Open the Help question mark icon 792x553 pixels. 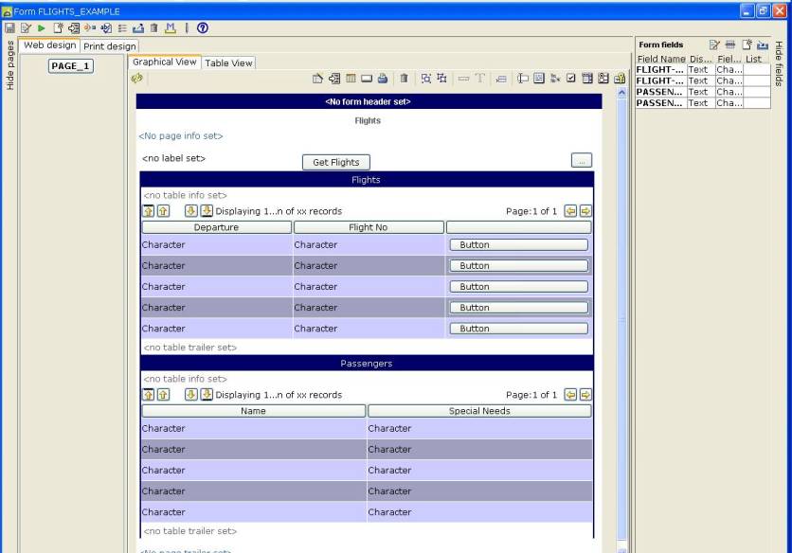pyautogui.click(x=203, y=28)
